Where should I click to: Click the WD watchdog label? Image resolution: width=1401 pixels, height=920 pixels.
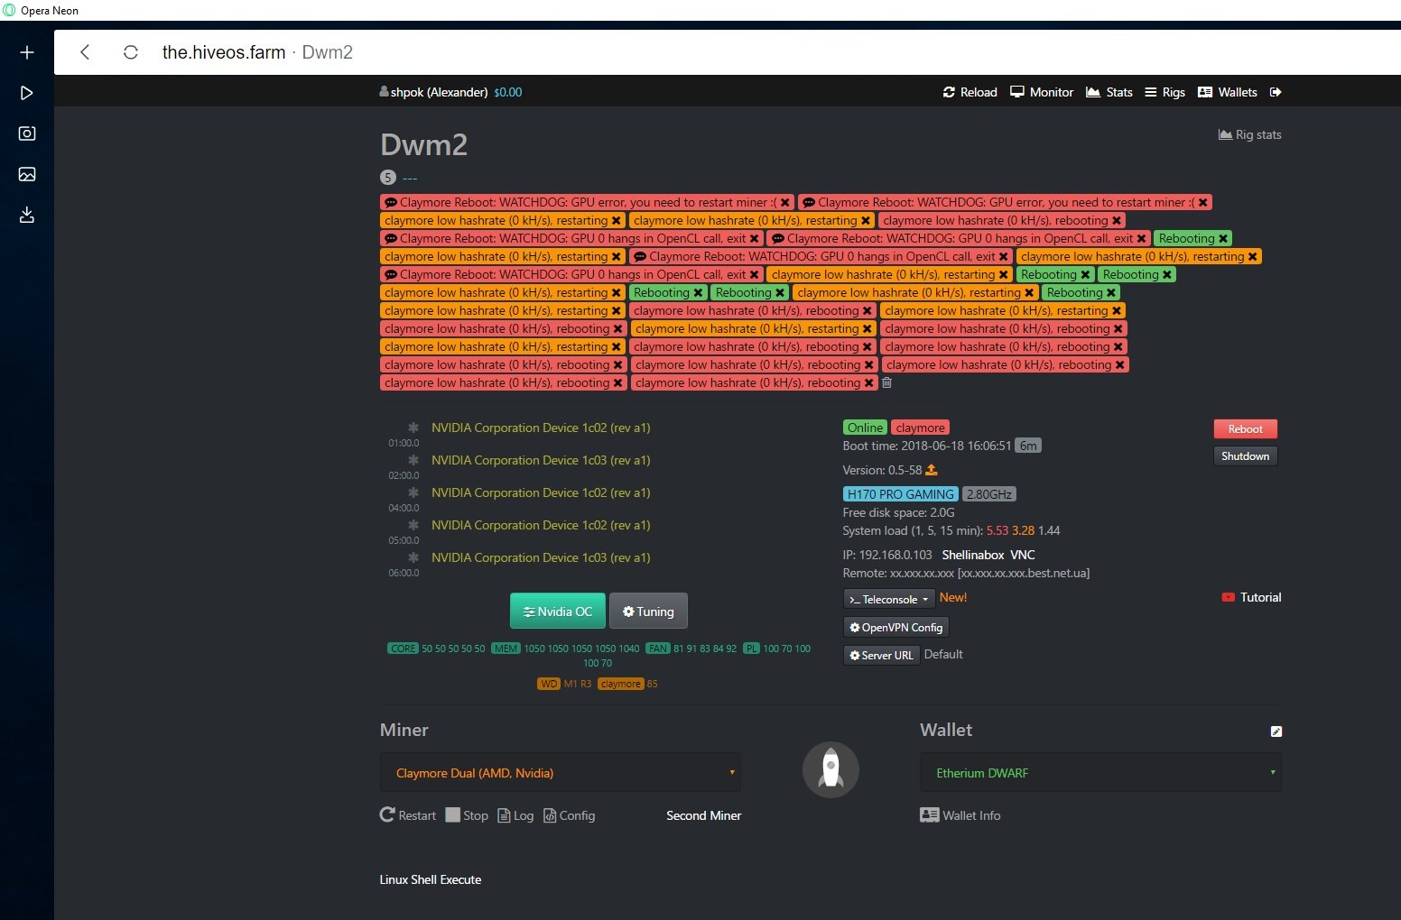coord(549,684)
